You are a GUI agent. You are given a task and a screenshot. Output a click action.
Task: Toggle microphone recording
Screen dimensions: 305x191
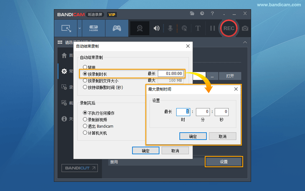click(170, 28)
